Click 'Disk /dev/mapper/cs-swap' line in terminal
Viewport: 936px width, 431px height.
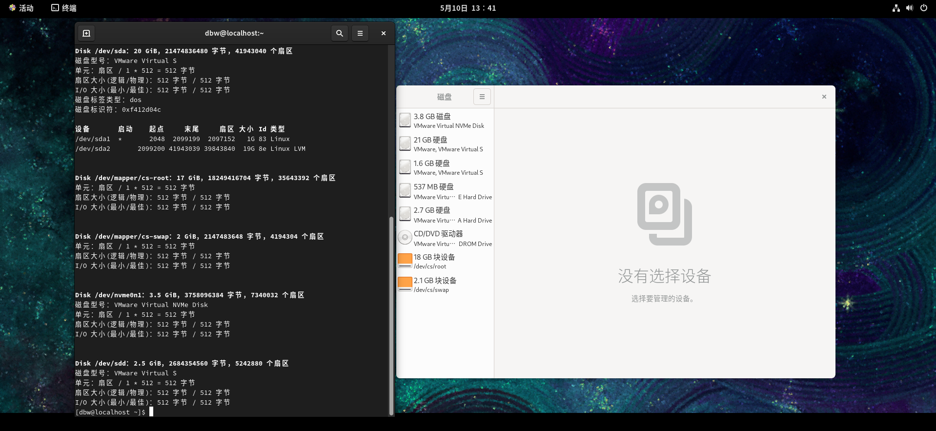(x=199, y=237)
